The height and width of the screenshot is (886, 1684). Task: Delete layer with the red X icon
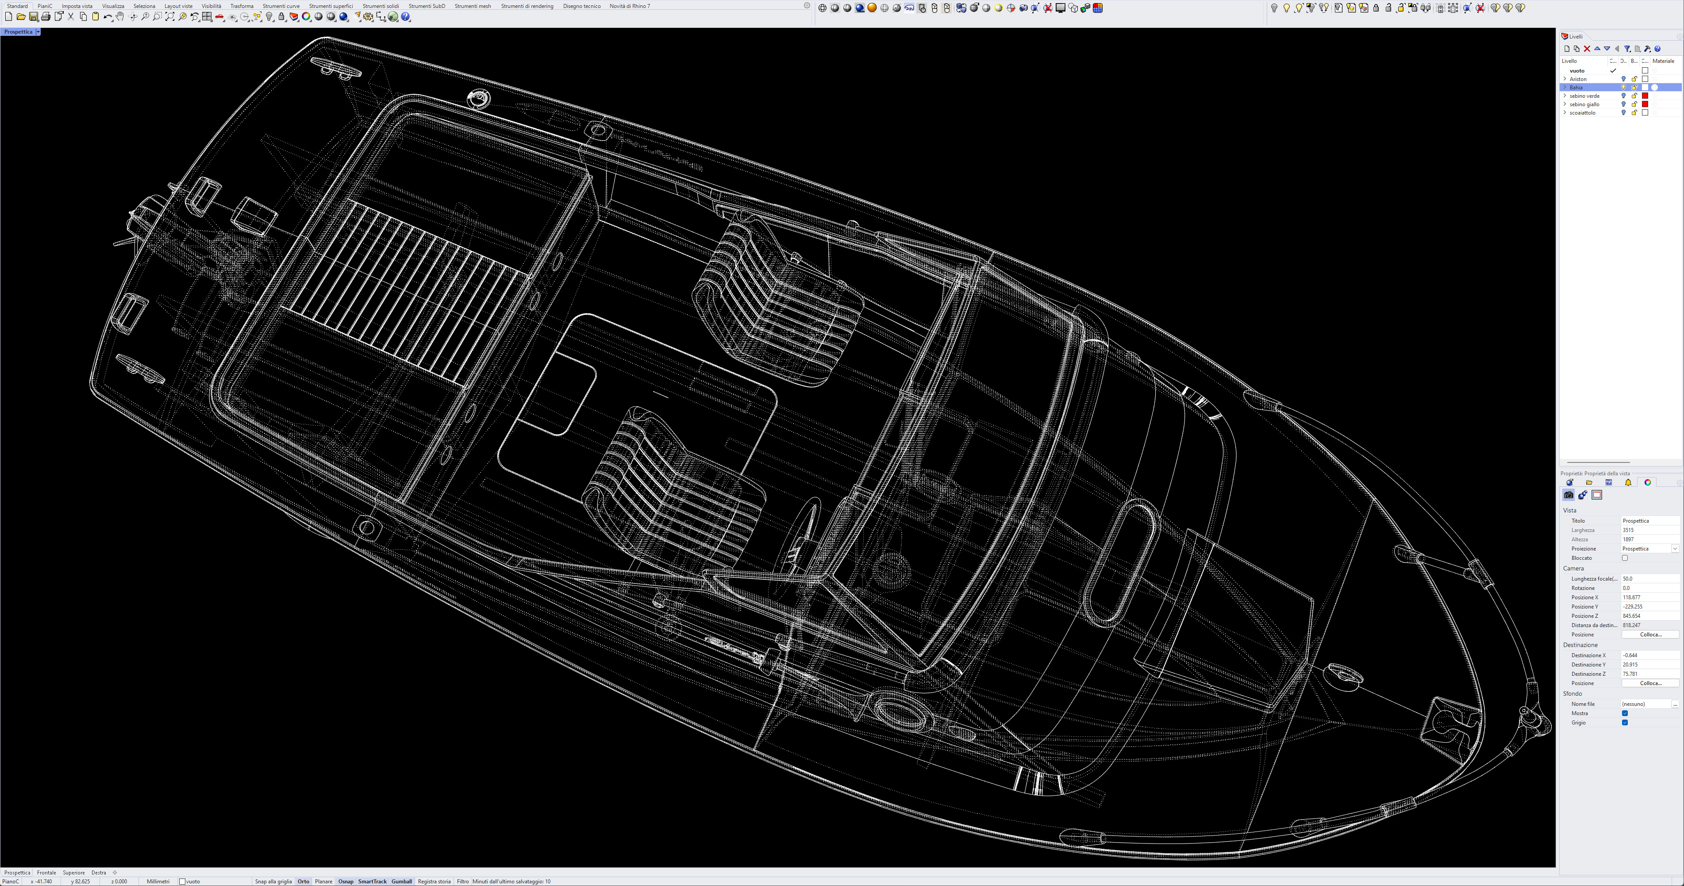1587,49
